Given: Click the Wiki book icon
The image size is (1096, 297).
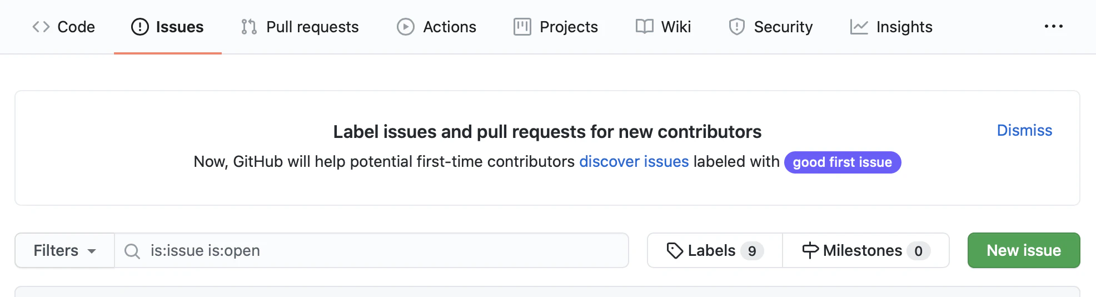Looking at the screenshot, I should (x=645, y=27).
